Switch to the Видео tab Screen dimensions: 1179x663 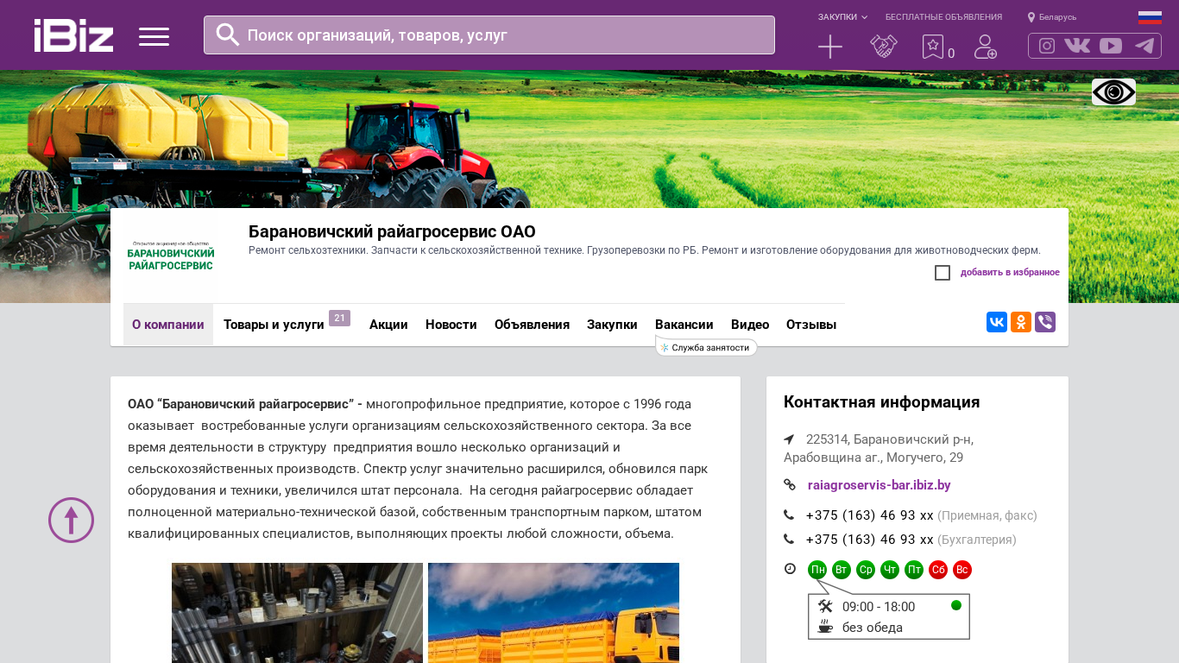point(750,325)
